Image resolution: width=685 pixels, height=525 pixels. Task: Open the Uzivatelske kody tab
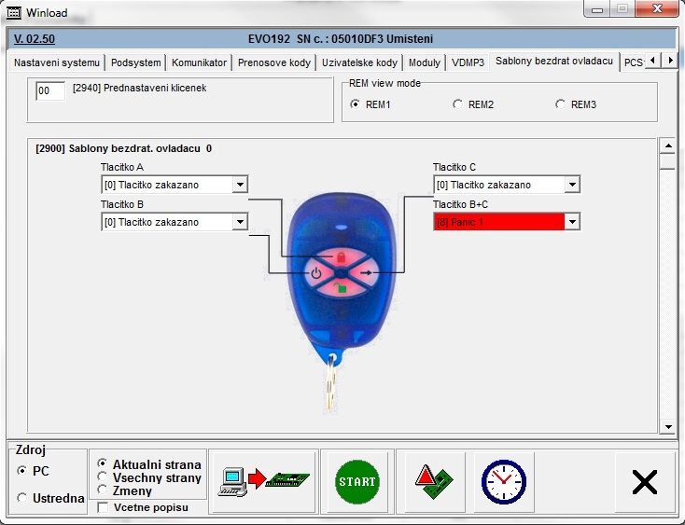tap(359, 62)
